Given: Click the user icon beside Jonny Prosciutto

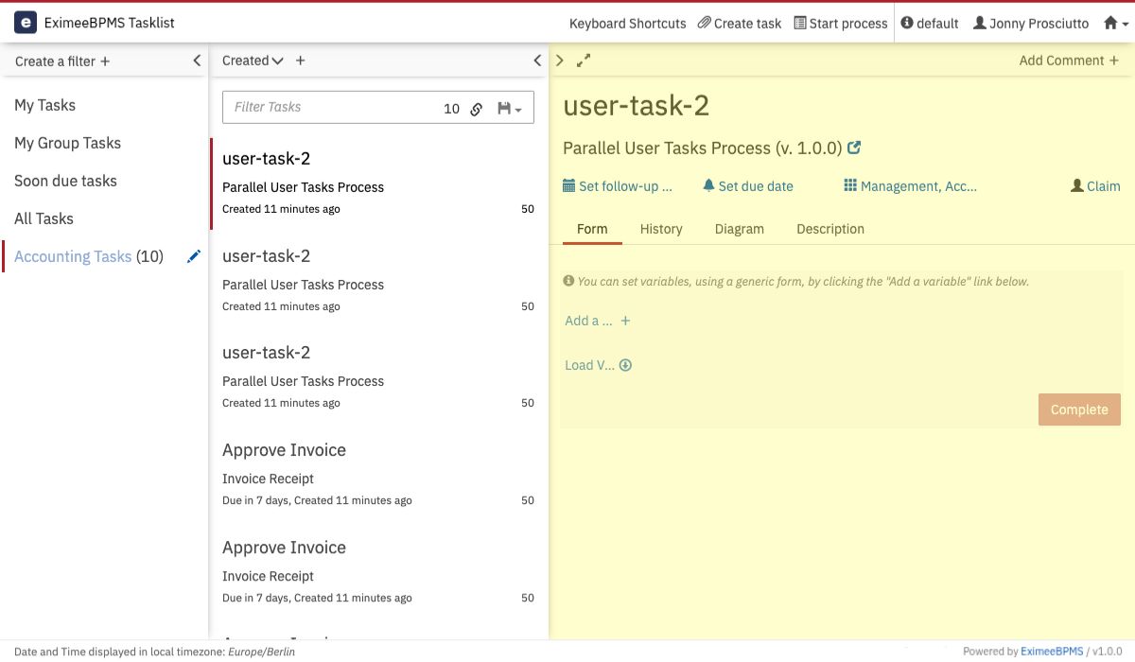Looking at the screenshot, I should click(x=980, y=23).
